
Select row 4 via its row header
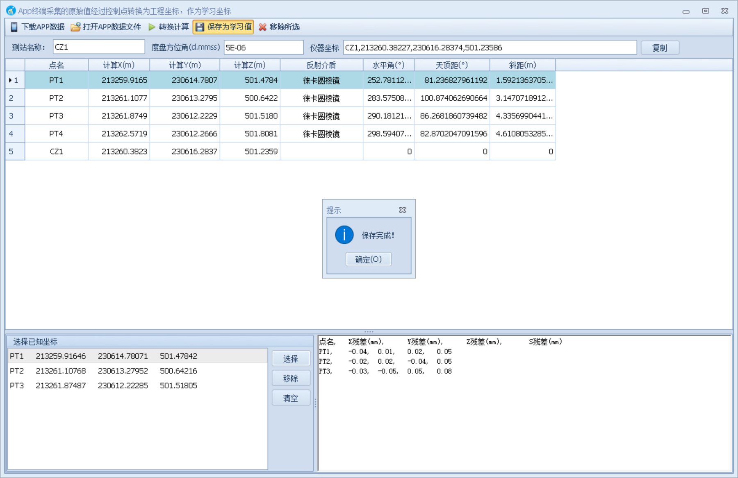(15, 134)
